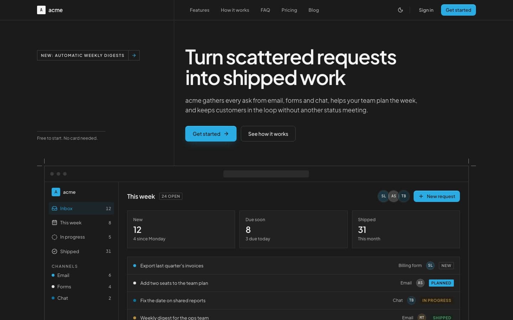Select Email channel

point(81,275)
